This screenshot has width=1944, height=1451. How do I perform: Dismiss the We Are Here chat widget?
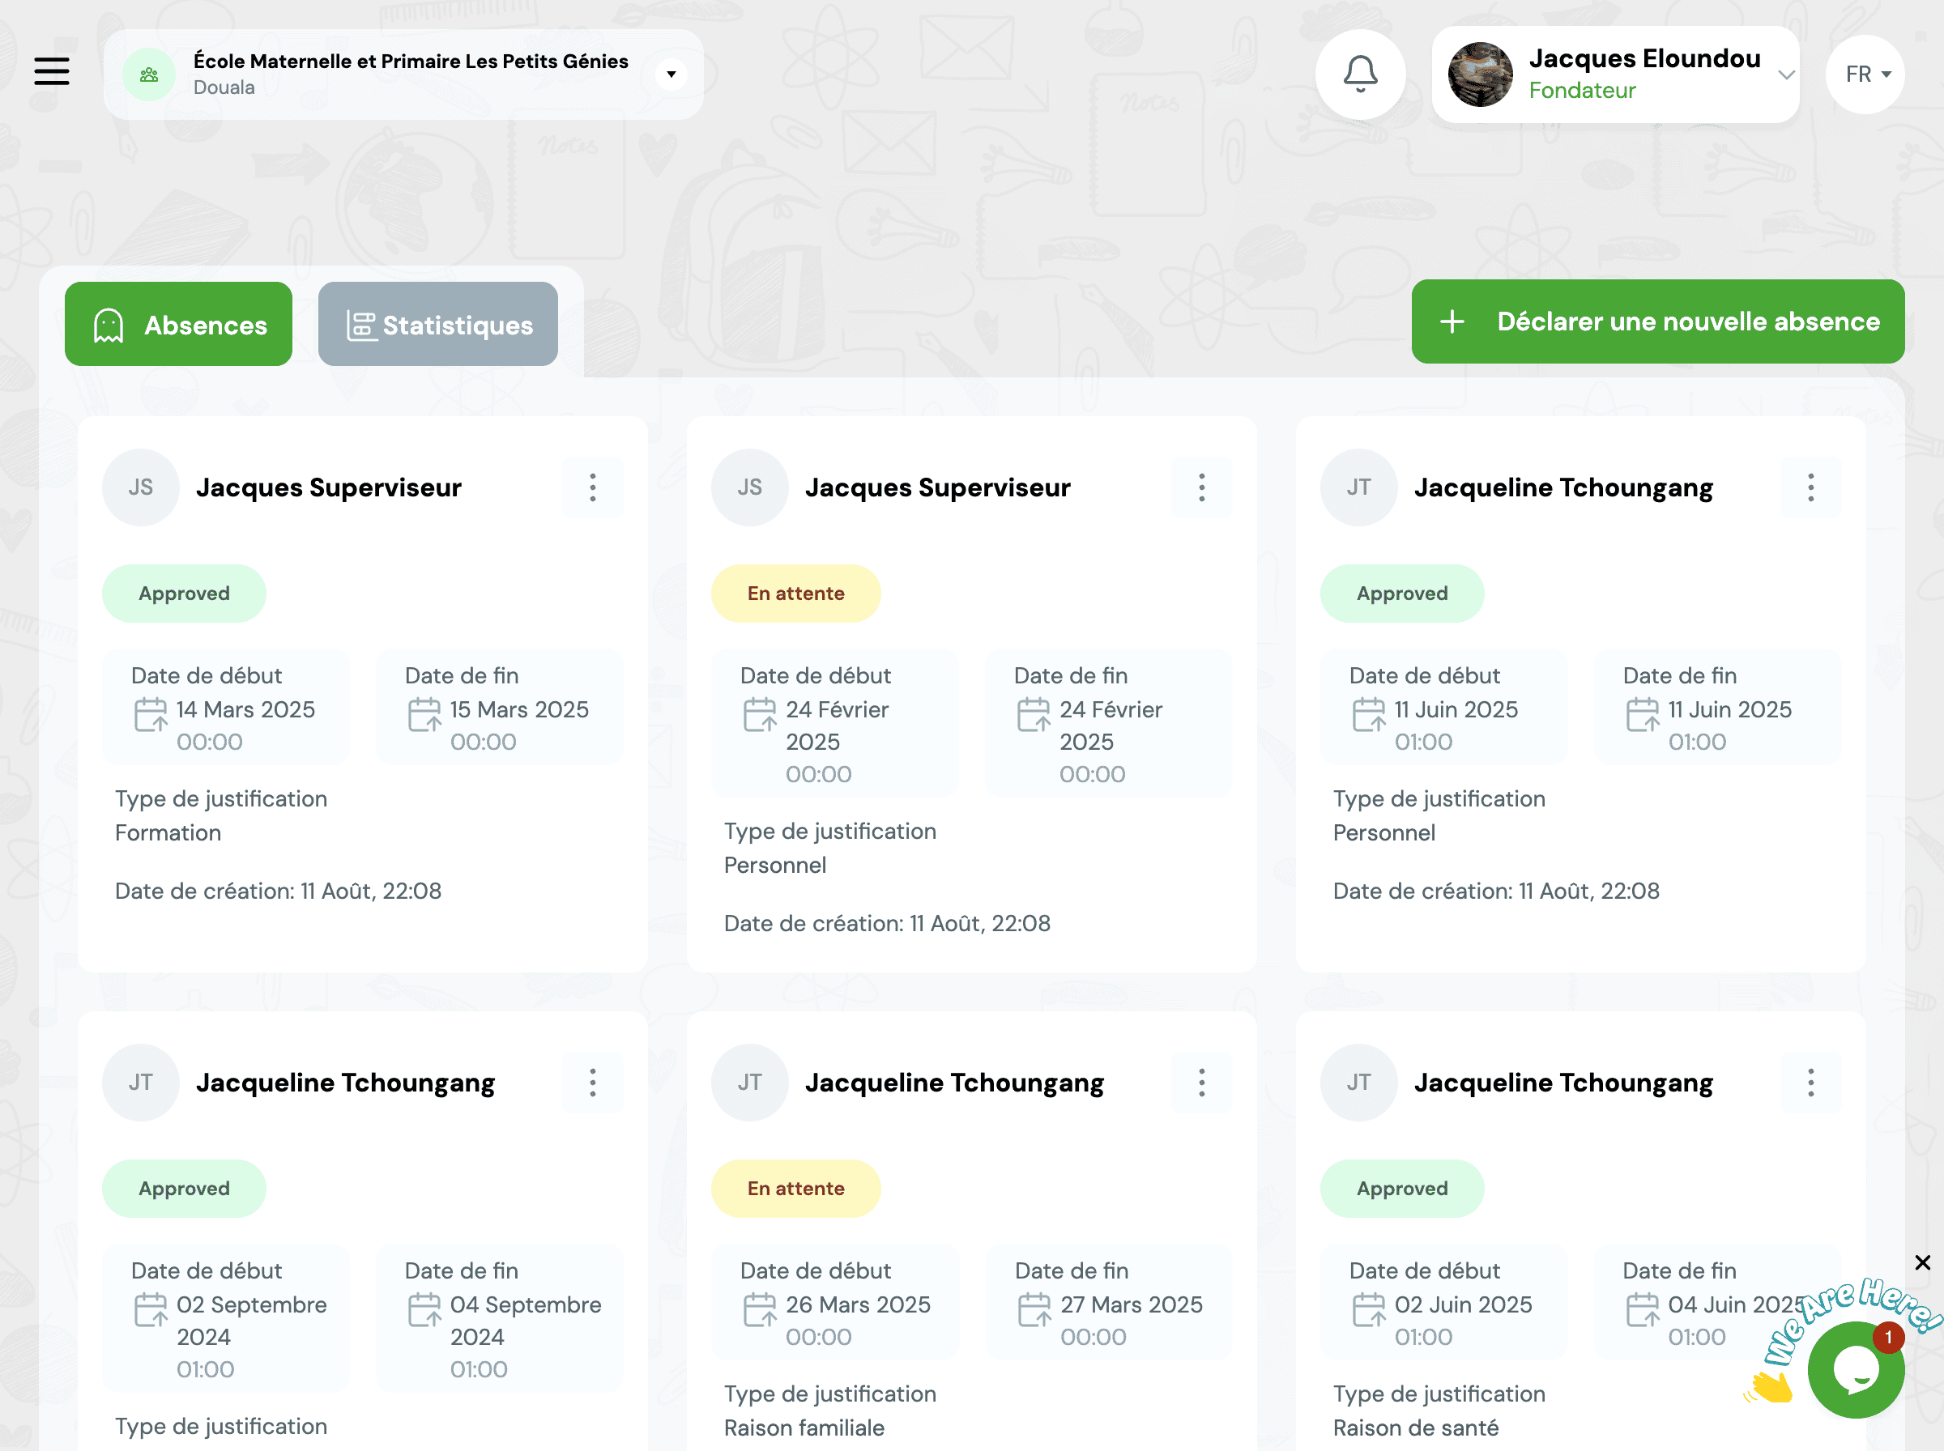pos(1922,1262)
